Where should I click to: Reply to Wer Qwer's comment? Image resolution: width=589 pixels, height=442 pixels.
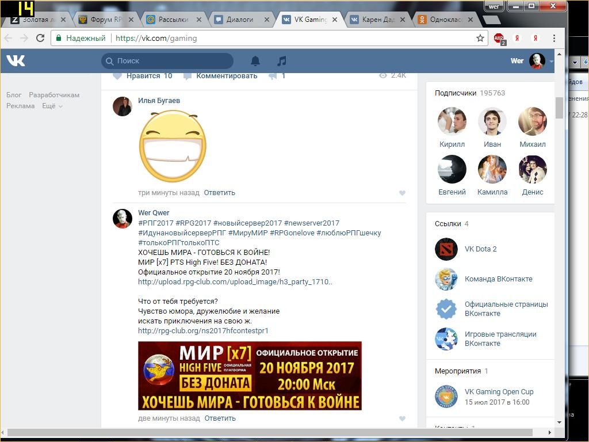220,418
